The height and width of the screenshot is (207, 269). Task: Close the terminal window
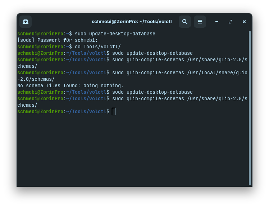(244, 22)
